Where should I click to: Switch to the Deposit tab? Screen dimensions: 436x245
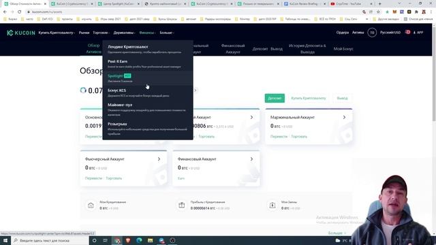pyautogui.click(x=260, y=49)
